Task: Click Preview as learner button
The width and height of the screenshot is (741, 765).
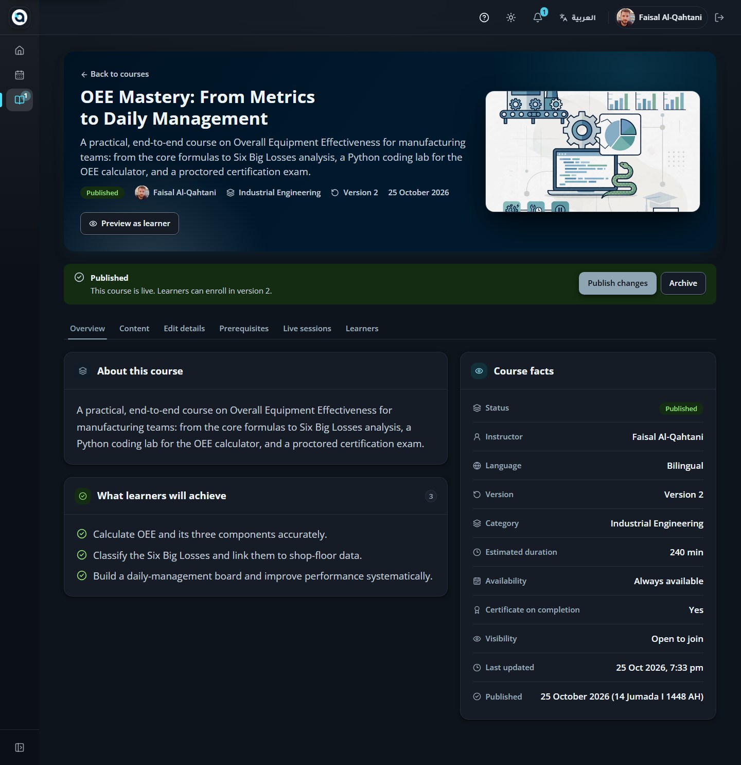Action: [130, 224]
